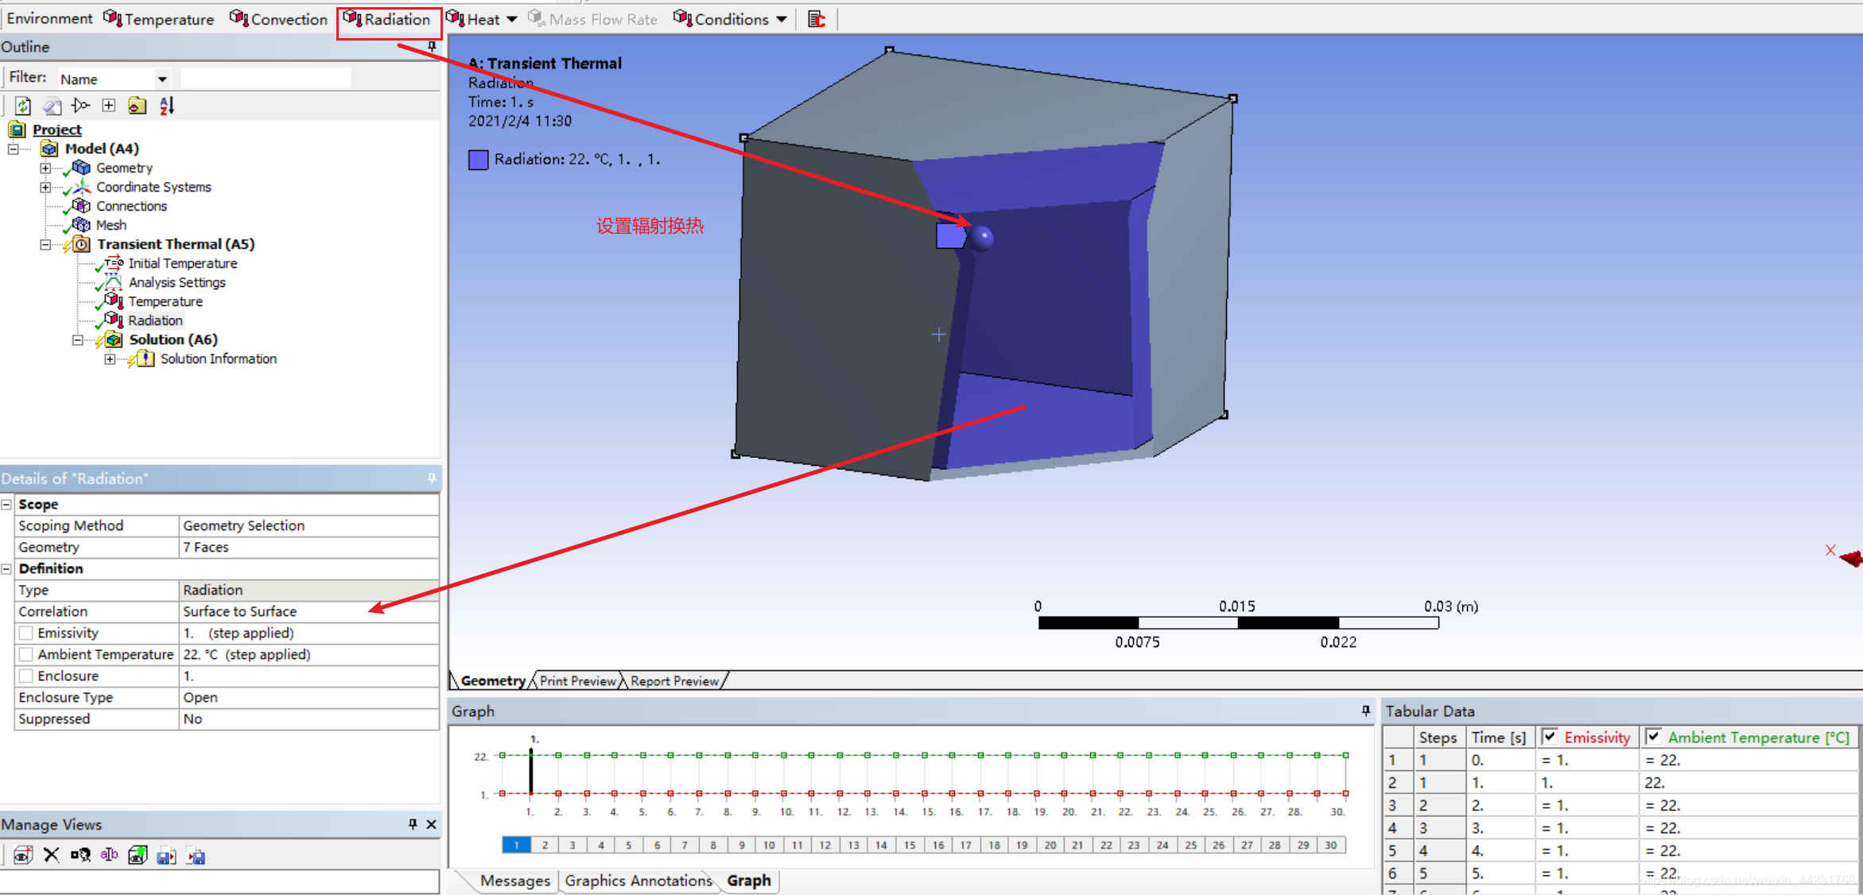
Task: Open the Heat dropdown arrow in toolbar
Action: [512, 19]
